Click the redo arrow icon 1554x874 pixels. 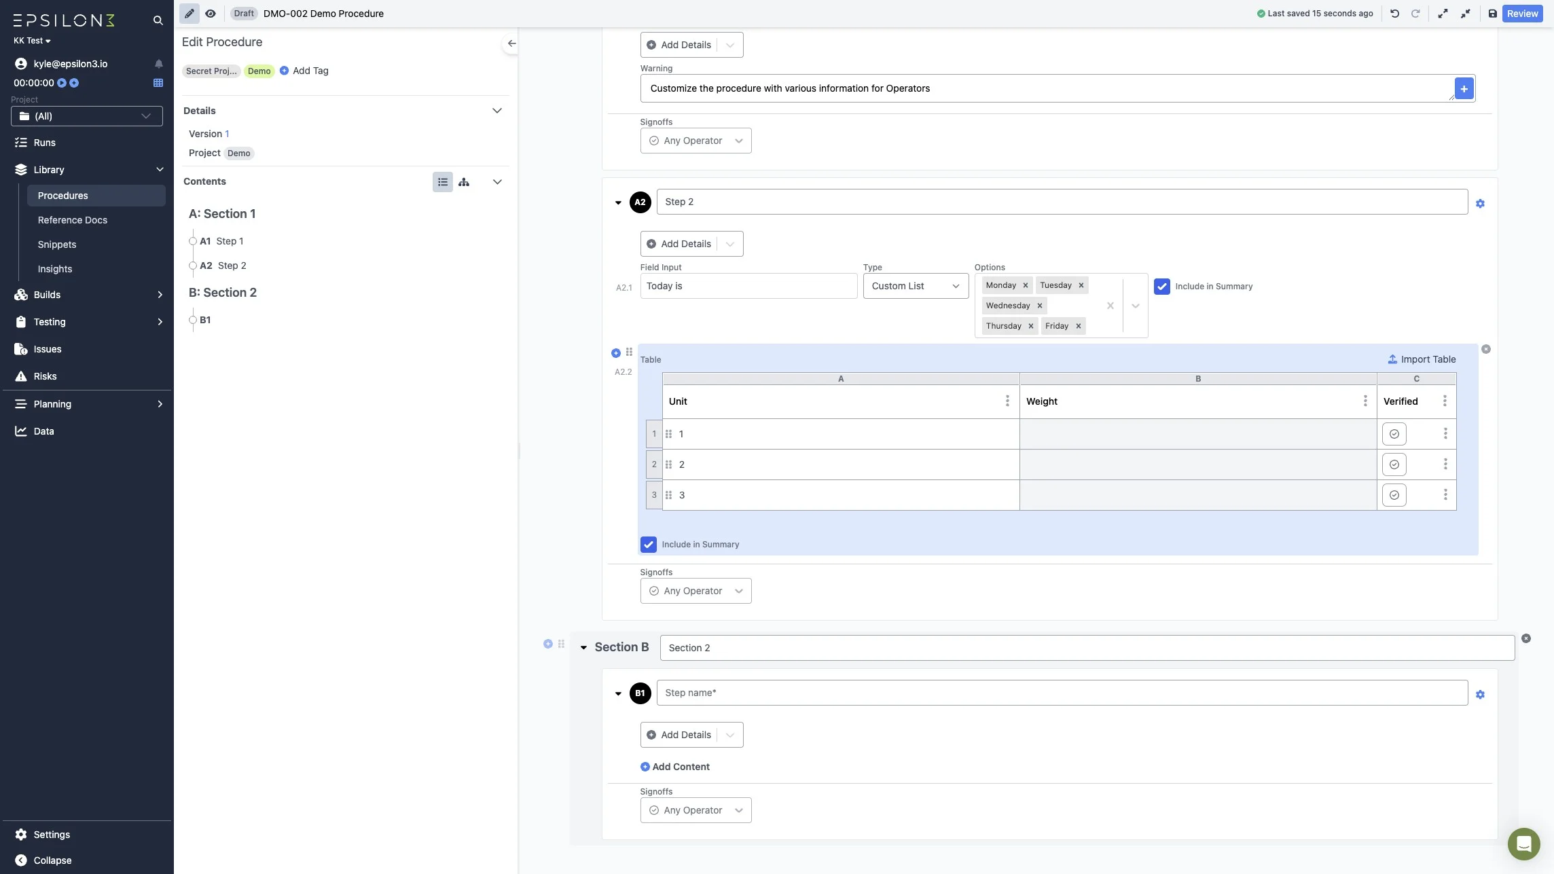click(x=1415, y=14)
